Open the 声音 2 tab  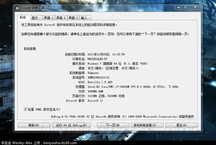click(61, 18)
